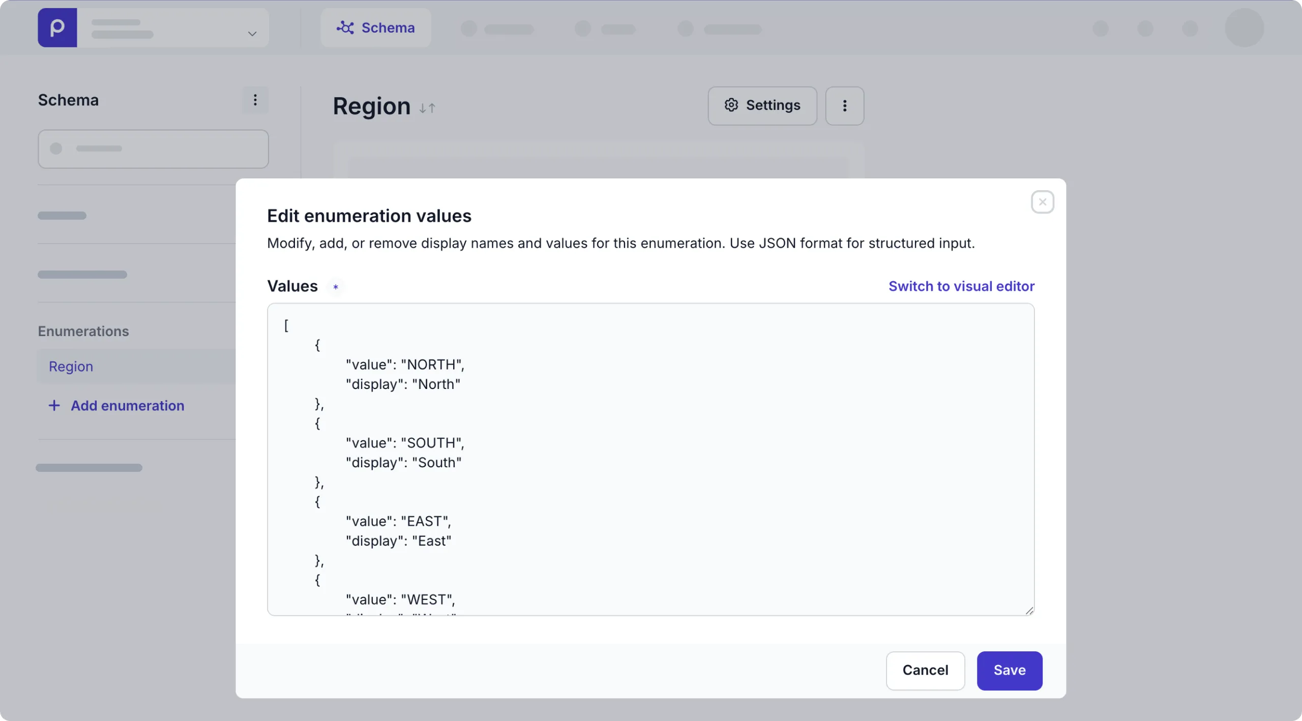The width and height of the screenshot is (1302, 721).
Task: Click Add enumeration
Action: [116, 405]
